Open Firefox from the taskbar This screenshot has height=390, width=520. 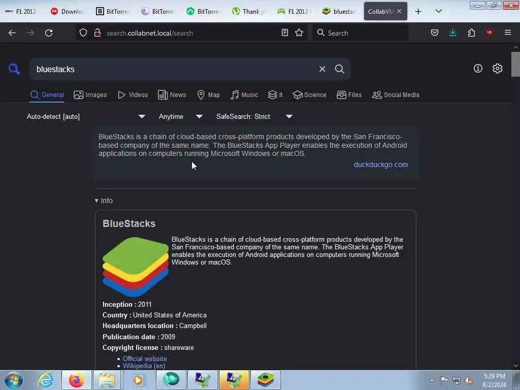tap(76, 380)
